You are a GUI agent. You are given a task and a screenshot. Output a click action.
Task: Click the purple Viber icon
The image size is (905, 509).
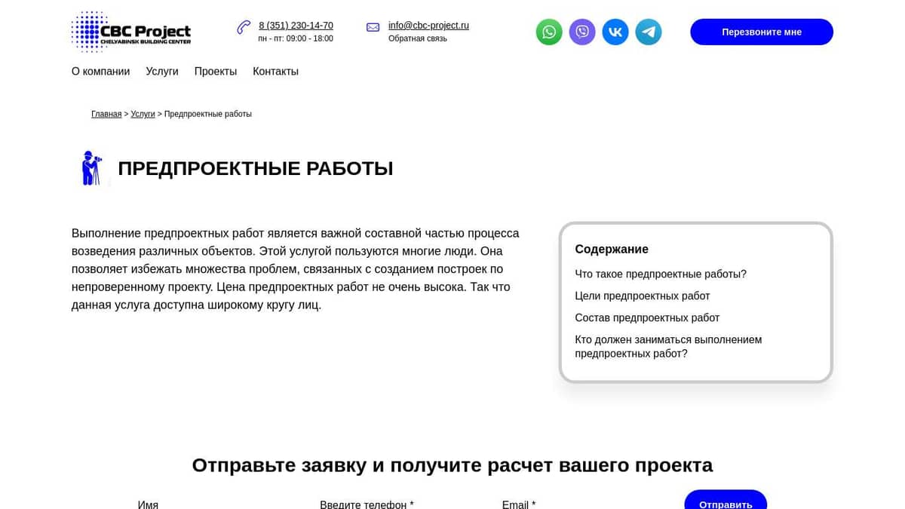[x=582, y=32]
